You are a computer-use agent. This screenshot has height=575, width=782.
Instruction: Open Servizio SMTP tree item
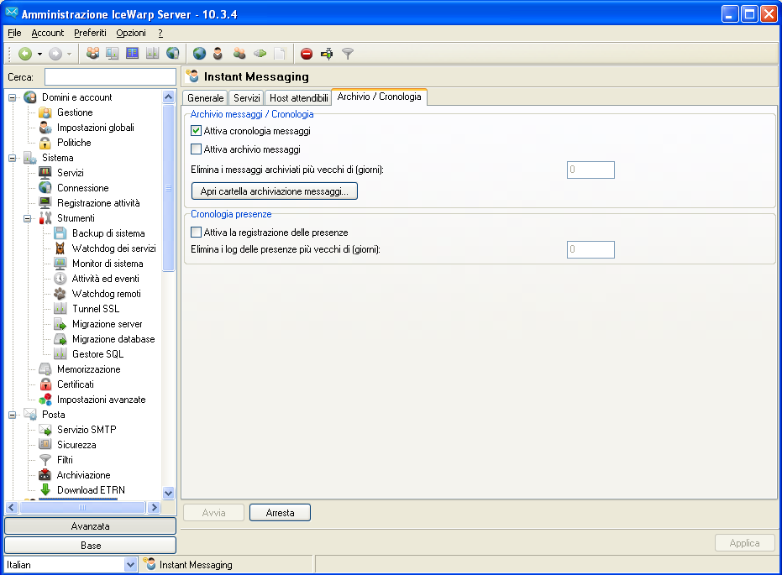tap(87, 430)
